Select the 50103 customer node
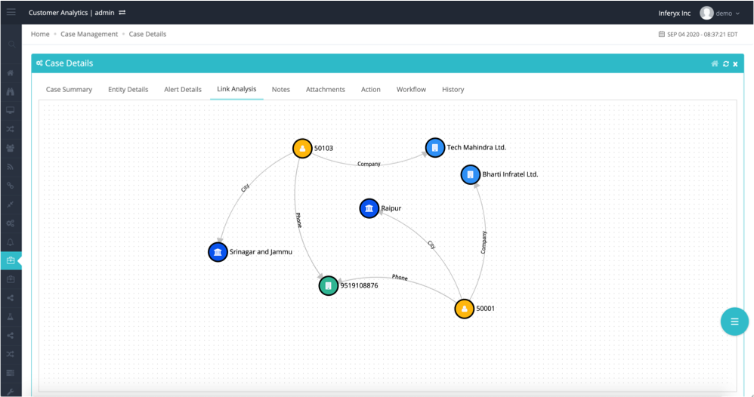This screenshot has height=397, width=754. click(x=302, y=148)
